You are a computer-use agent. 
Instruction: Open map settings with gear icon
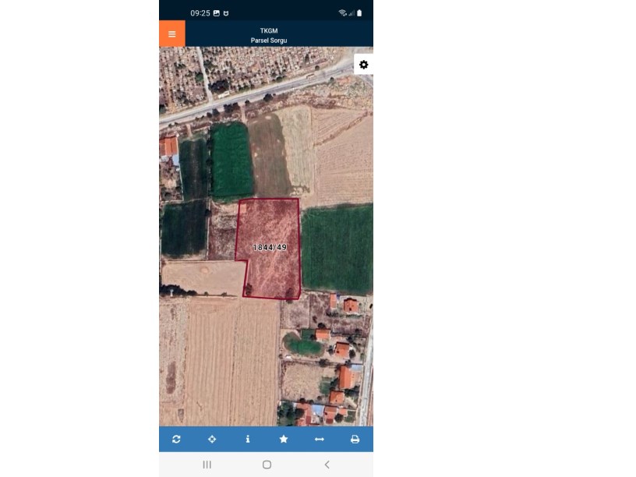coord(364,65)
